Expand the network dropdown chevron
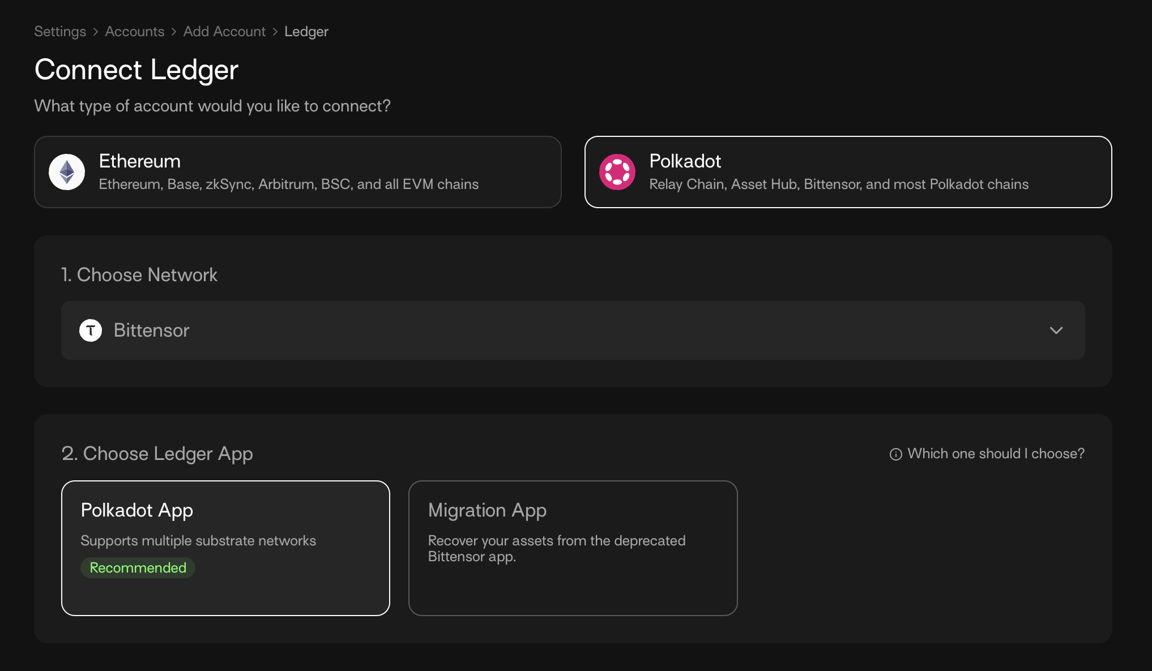 1056,330
